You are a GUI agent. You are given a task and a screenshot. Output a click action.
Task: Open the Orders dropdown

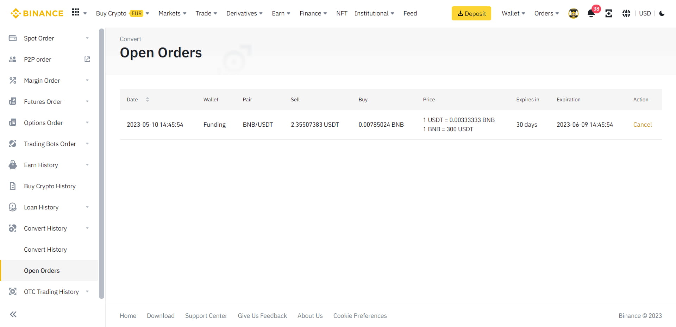[x=546, y=13]
